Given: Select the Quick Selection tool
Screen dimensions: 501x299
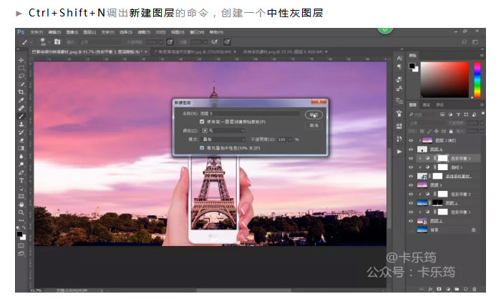Looking at the screenshot, I should tap(21, 84).
